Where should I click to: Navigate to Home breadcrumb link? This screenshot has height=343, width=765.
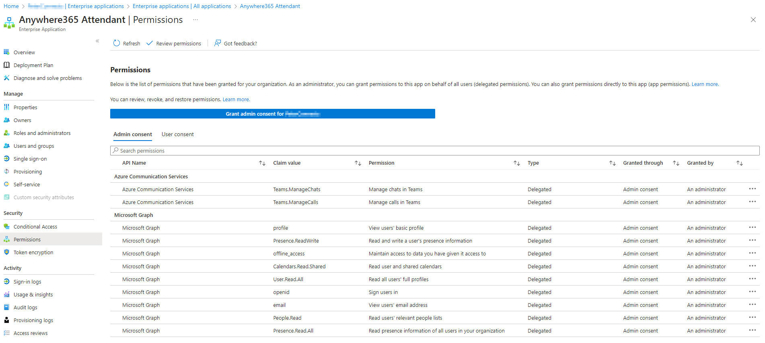tap(11, 6)
